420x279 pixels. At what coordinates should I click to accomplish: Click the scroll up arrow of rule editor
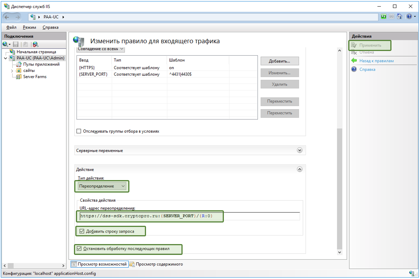339,50
